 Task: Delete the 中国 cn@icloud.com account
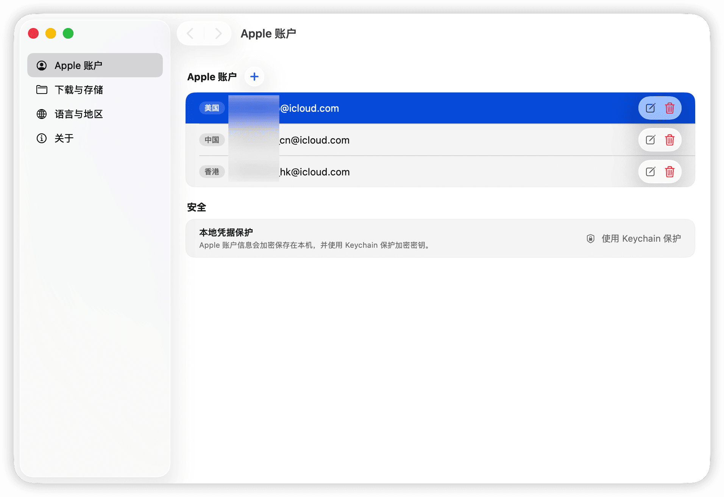pos(669,140)
